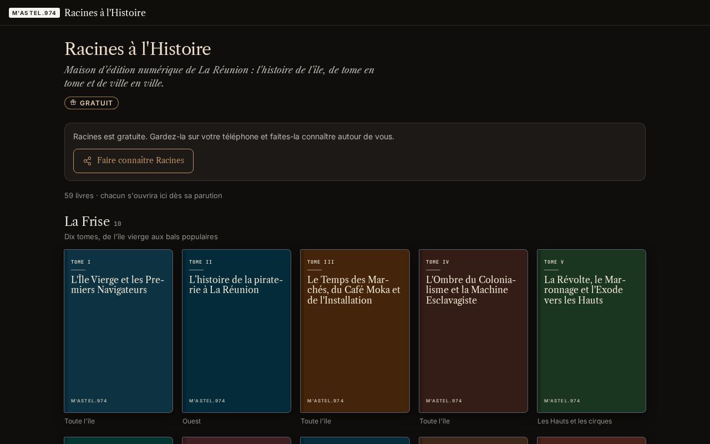Click the count '10' beside La Frise

click(x=118, y=224)
